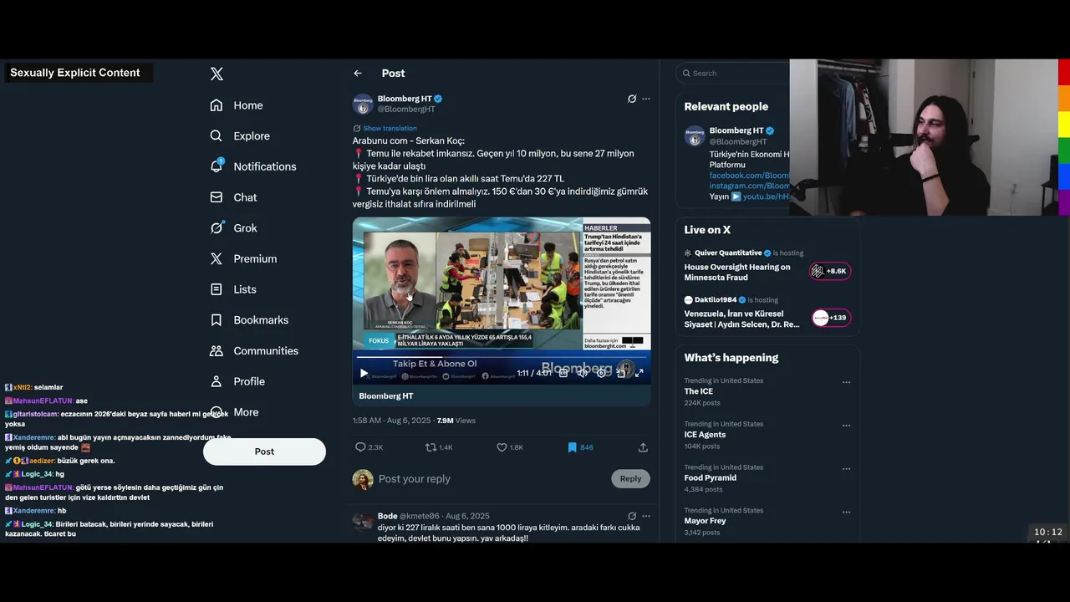1070x602 pixels.
Task: Click the Bloomberg HT label under the video
Action: coord(386,396)
